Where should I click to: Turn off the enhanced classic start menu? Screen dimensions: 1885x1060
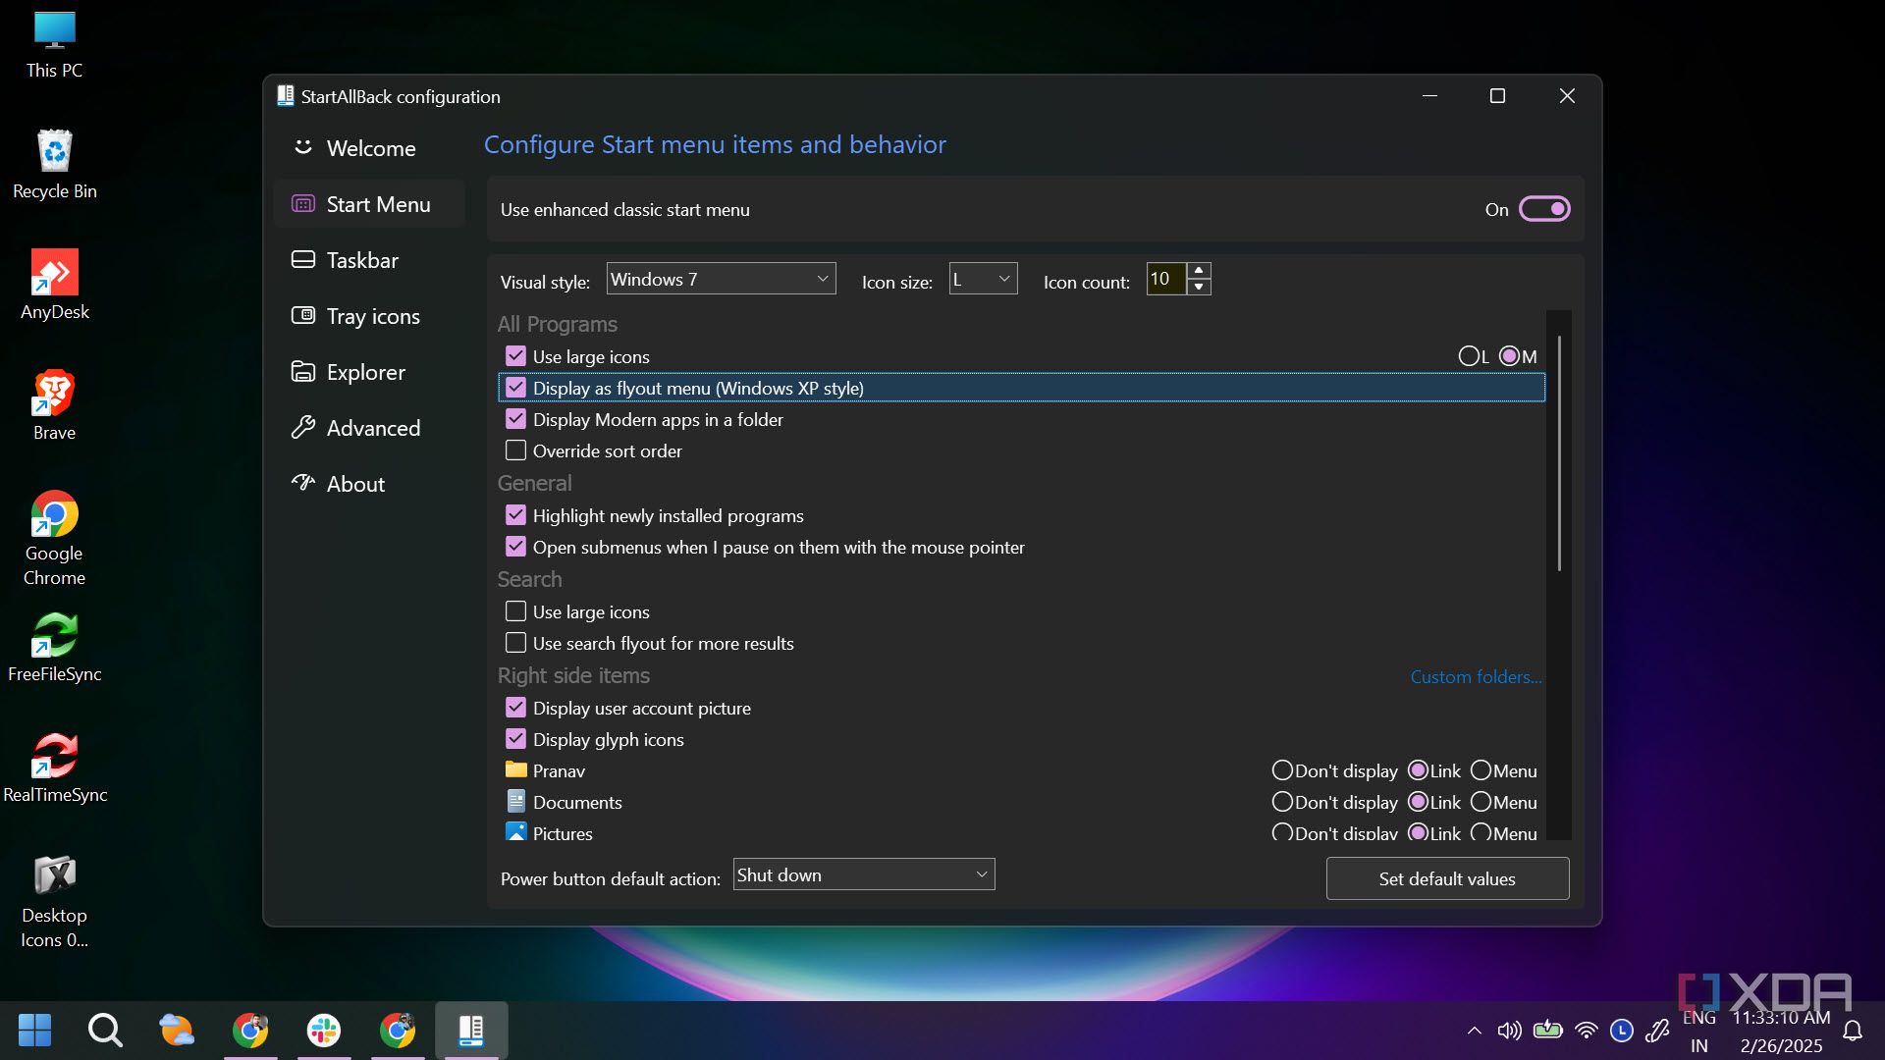(1545, 209)
